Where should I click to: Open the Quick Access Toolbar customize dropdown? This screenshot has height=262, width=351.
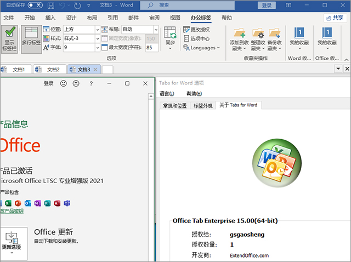tap(89, 5)
